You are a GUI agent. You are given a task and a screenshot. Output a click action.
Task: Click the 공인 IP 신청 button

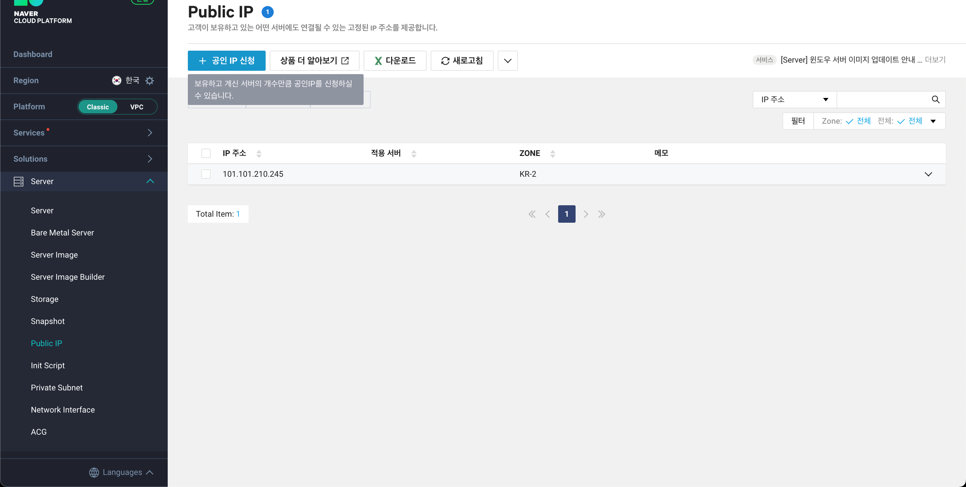226,61
